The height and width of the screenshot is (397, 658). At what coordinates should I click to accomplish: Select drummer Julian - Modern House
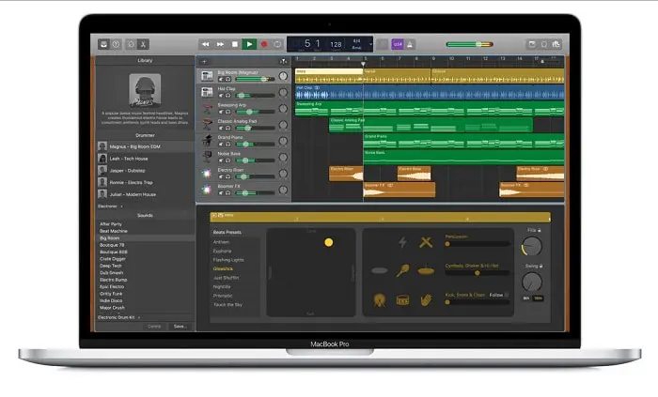click(145, 194)
